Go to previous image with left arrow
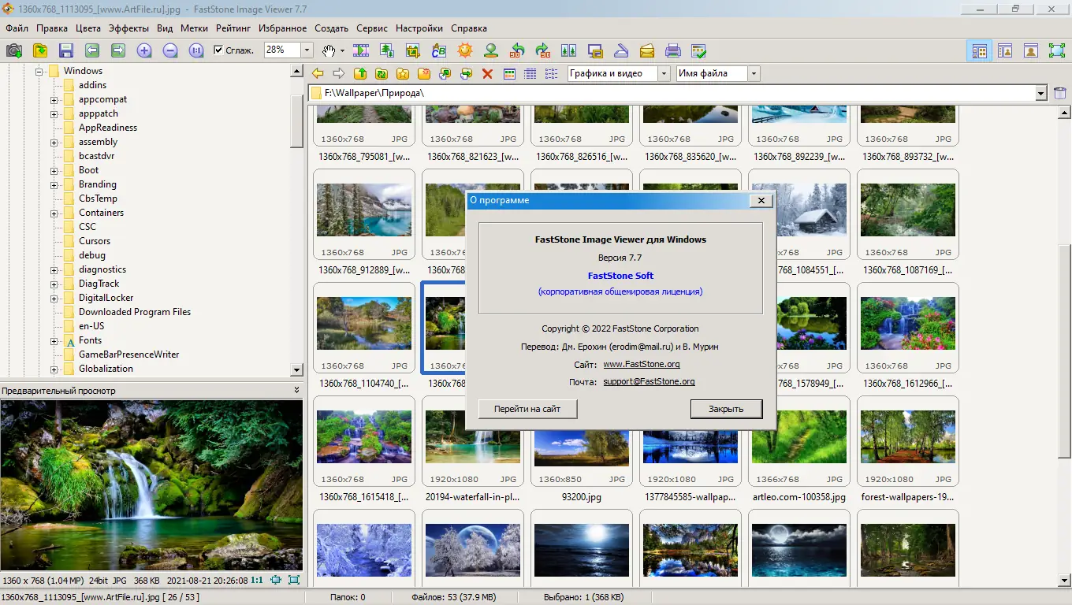Screen dimensions: 1072x605 point(92,50)
